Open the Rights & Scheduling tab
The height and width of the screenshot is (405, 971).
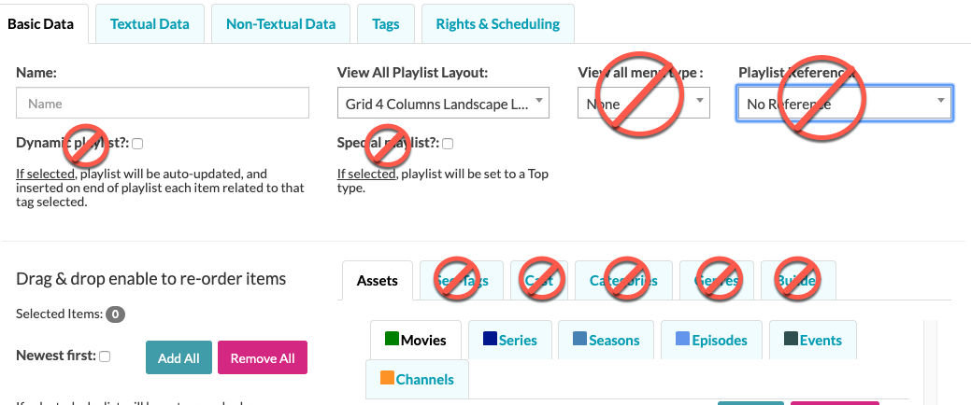(498, 24)
